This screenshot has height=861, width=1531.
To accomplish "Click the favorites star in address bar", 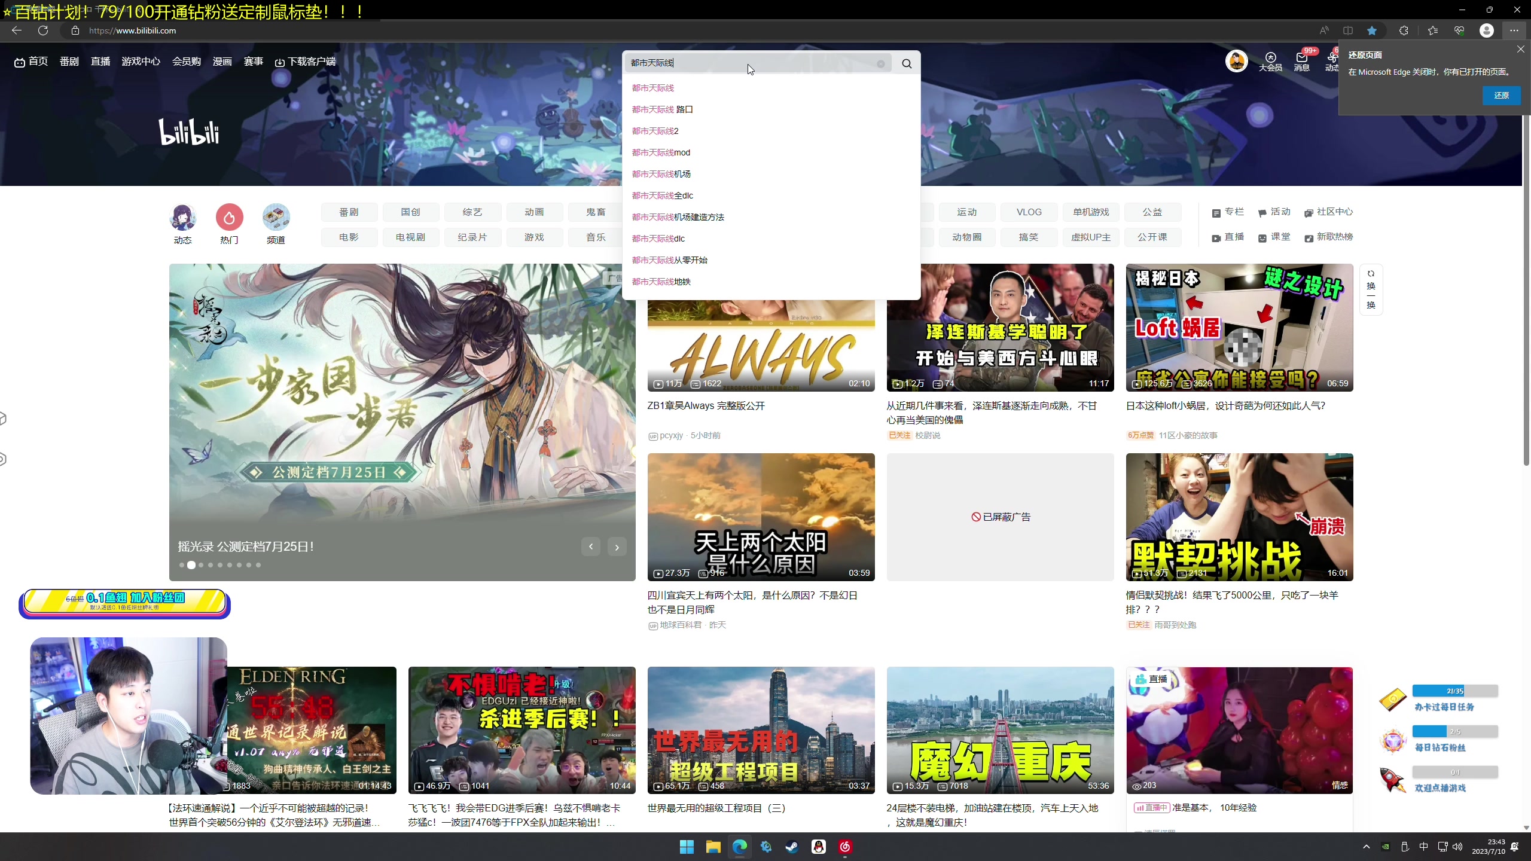I will 1372,30.
